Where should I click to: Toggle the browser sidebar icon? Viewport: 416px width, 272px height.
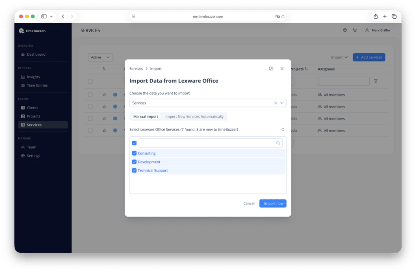(44, 17)
